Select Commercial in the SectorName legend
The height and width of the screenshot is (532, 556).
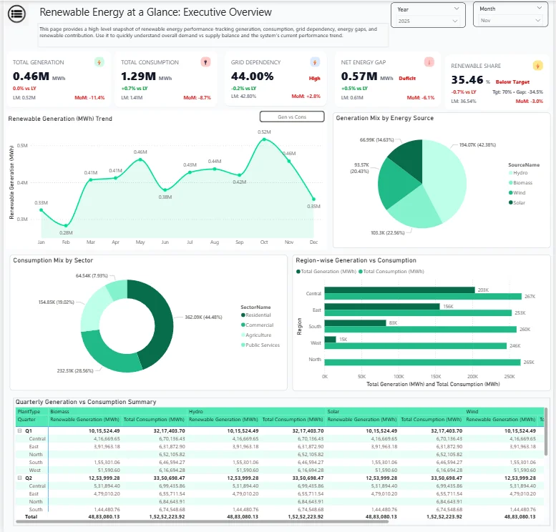coord(258,325)
